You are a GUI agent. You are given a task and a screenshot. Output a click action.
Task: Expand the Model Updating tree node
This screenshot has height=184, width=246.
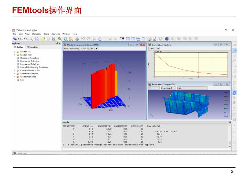pyautogui.click(x=14, y=77)
